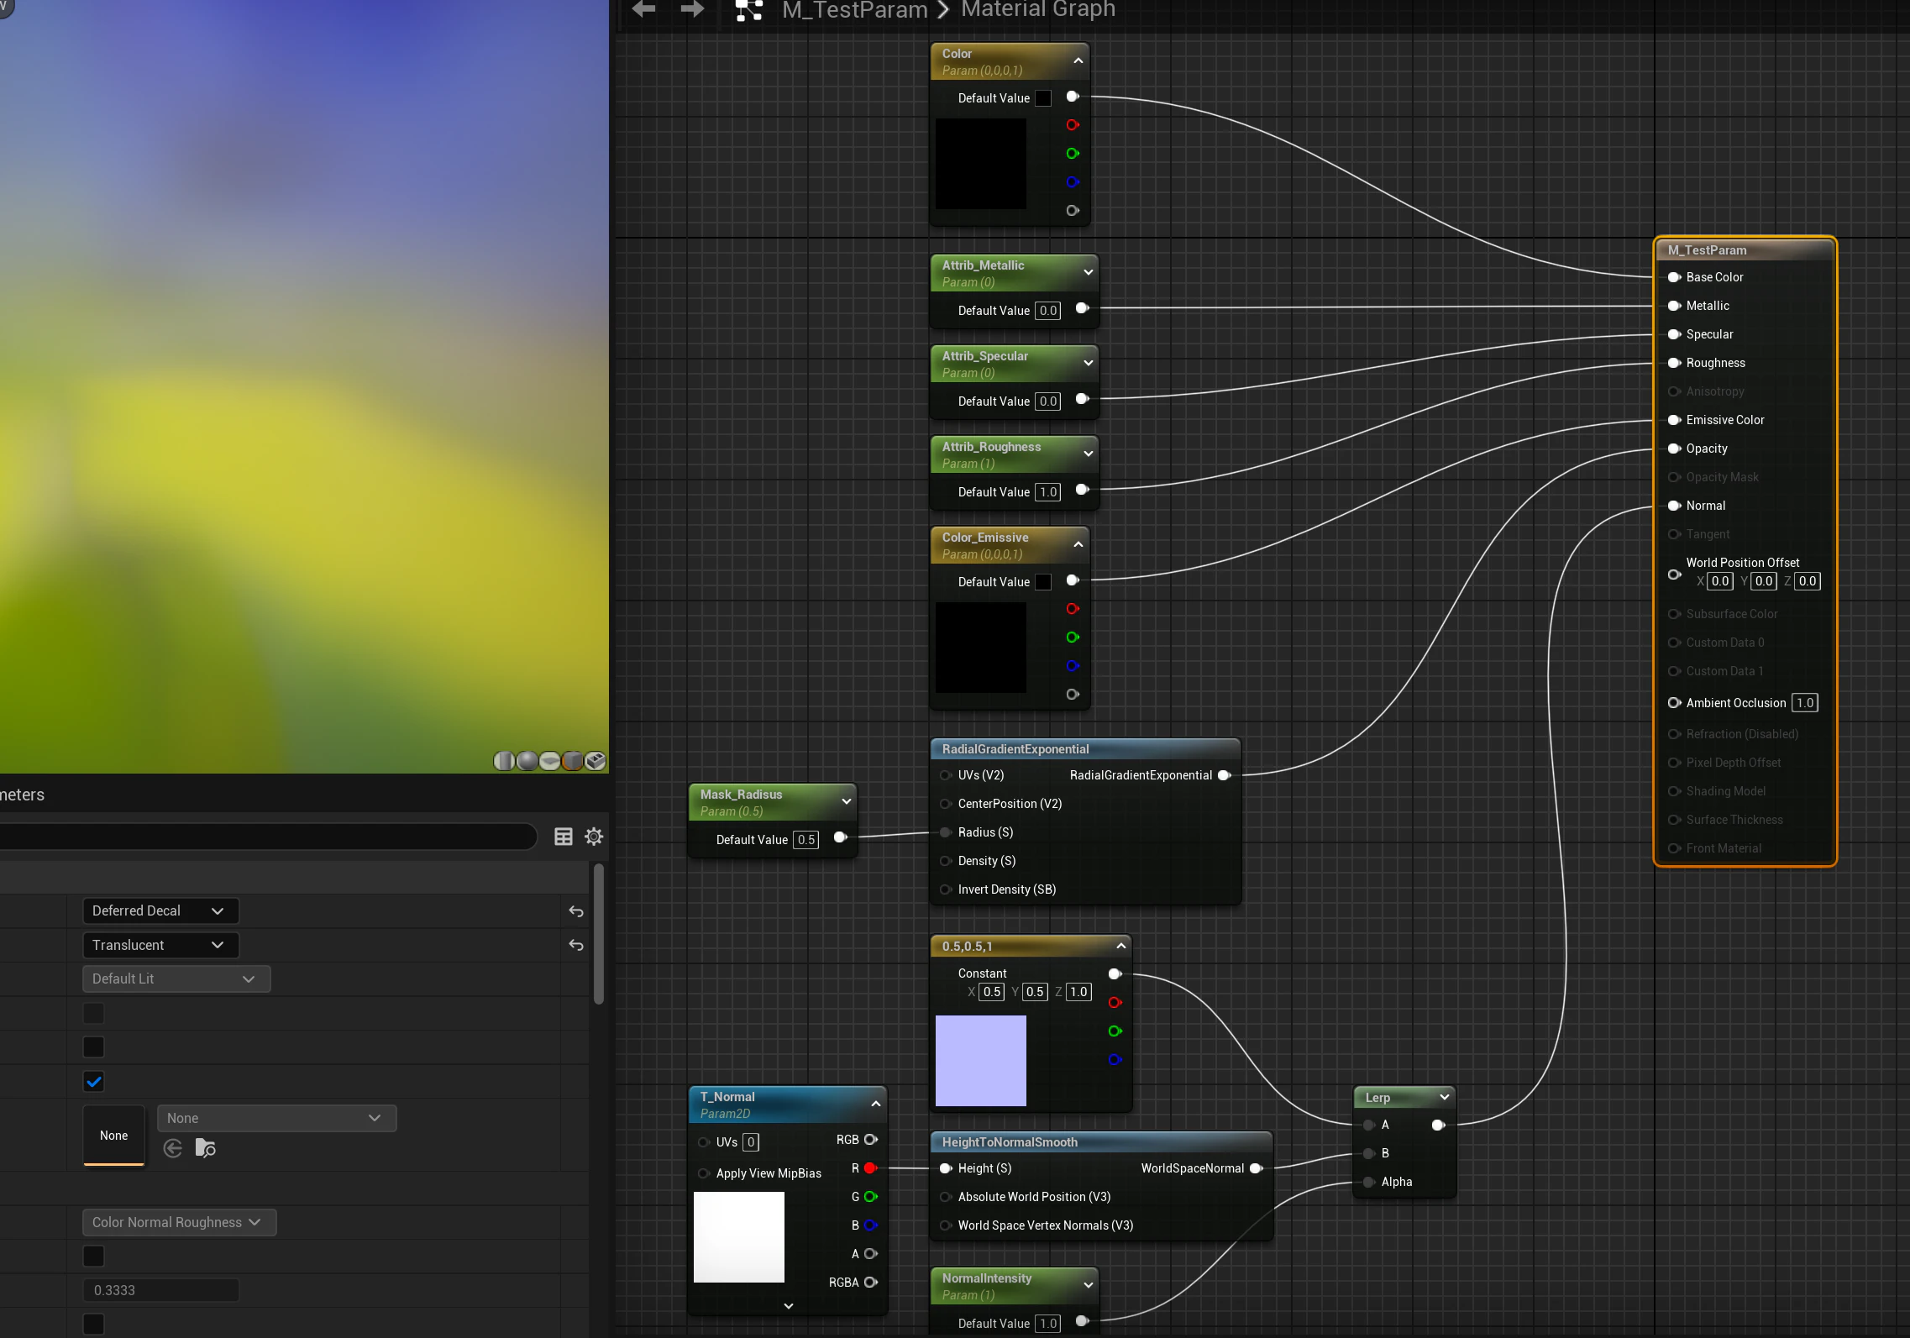Image resolution: width=1910 pixels, height=1338 pixels.
Task: Collapse the T_Normal texture node
Action: (x=875, y=1104)
